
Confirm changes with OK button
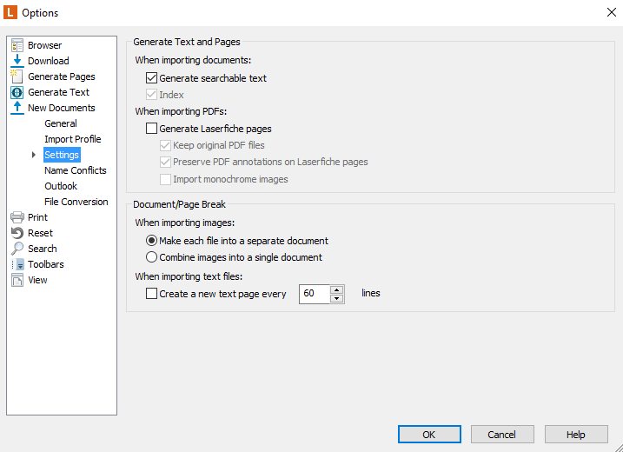pyautogui.click(x=429, y=434)
